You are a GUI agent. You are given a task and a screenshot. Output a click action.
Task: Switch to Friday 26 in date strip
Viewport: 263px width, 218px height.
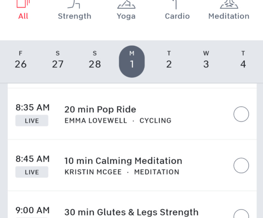pos(21,60)
